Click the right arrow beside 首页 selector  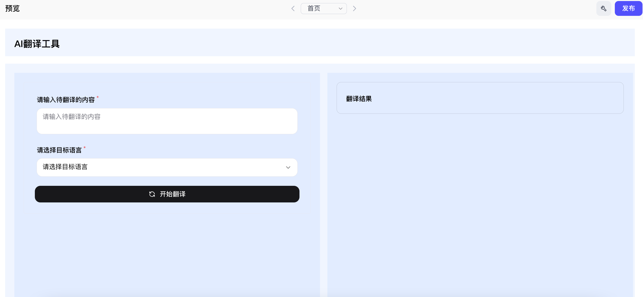355,8
